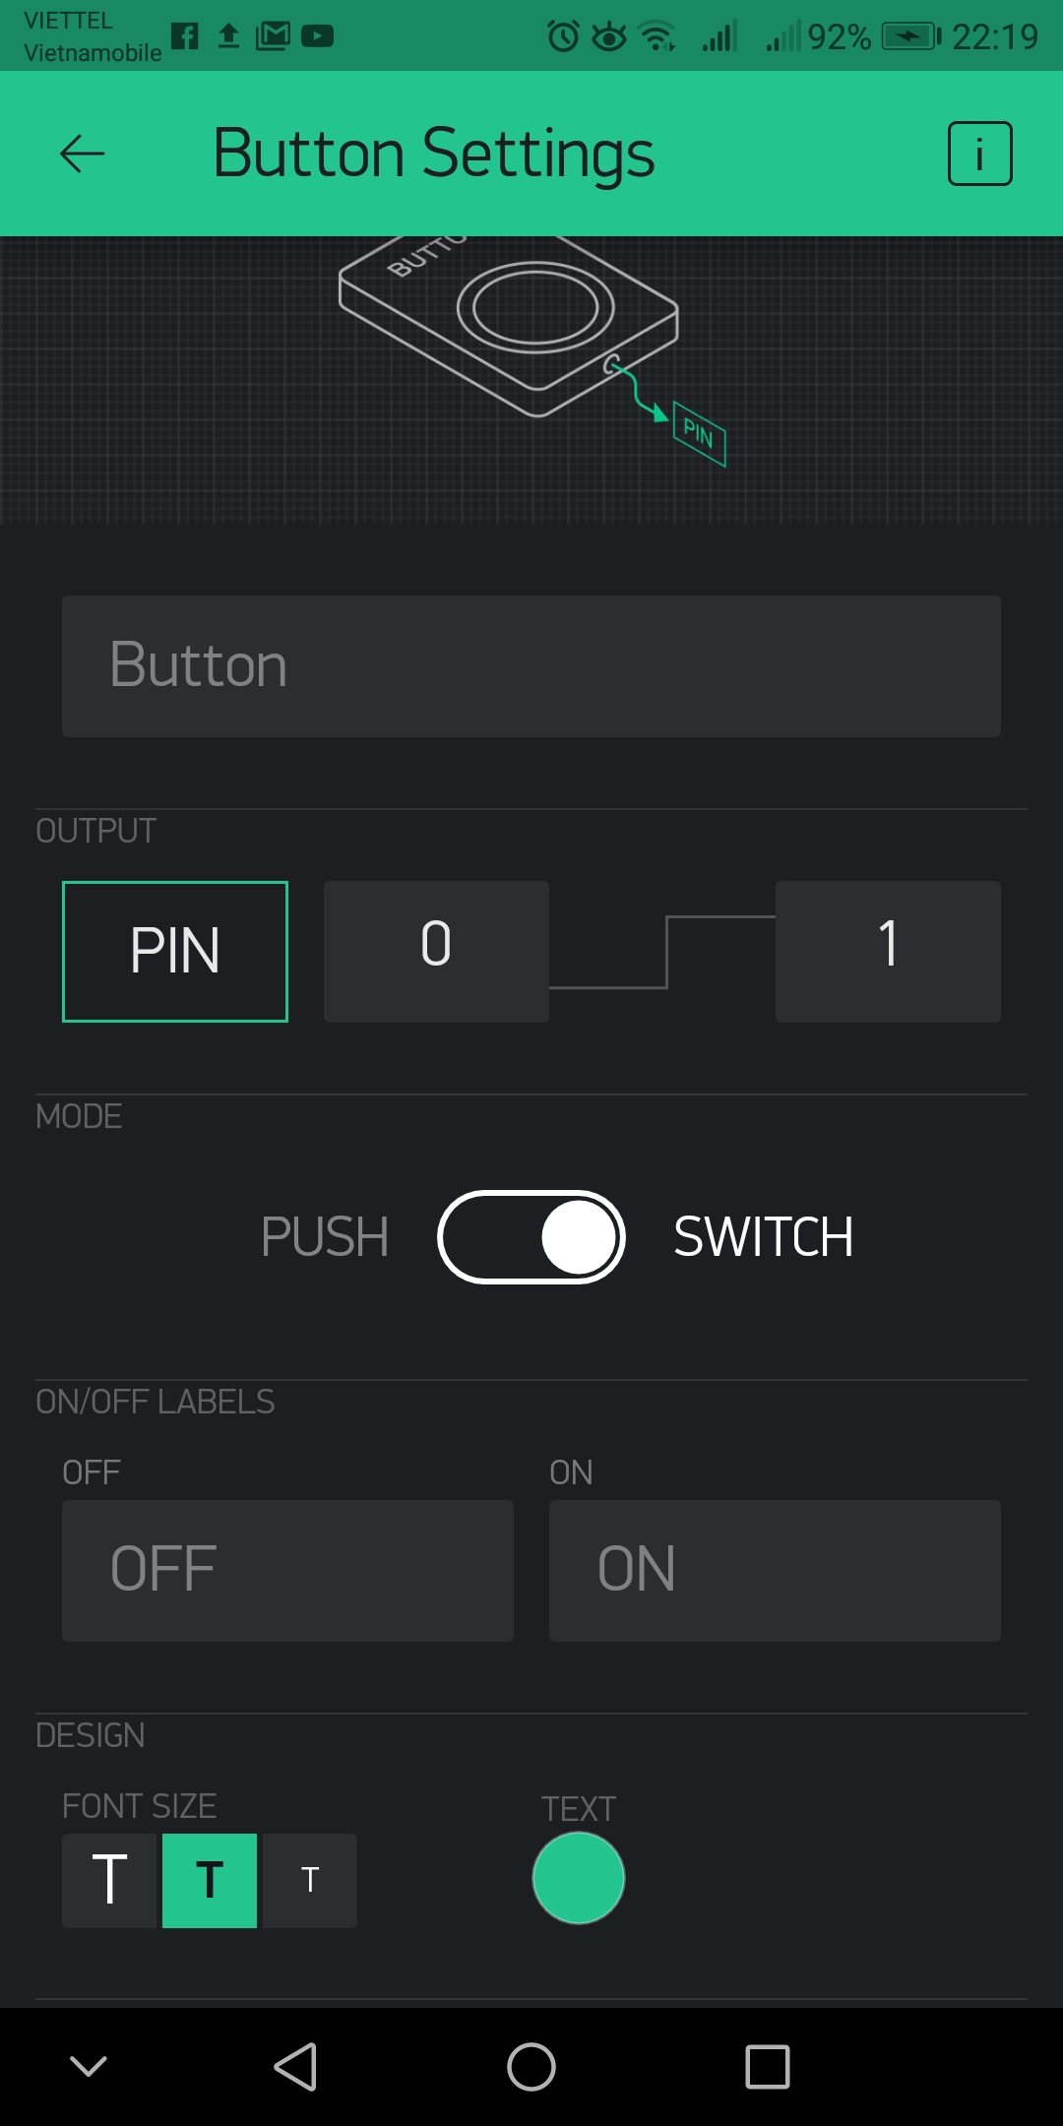Toggle the PUSH/SWITCH mode switch
This screenshot has width=1063, height=2126.
531,1237
